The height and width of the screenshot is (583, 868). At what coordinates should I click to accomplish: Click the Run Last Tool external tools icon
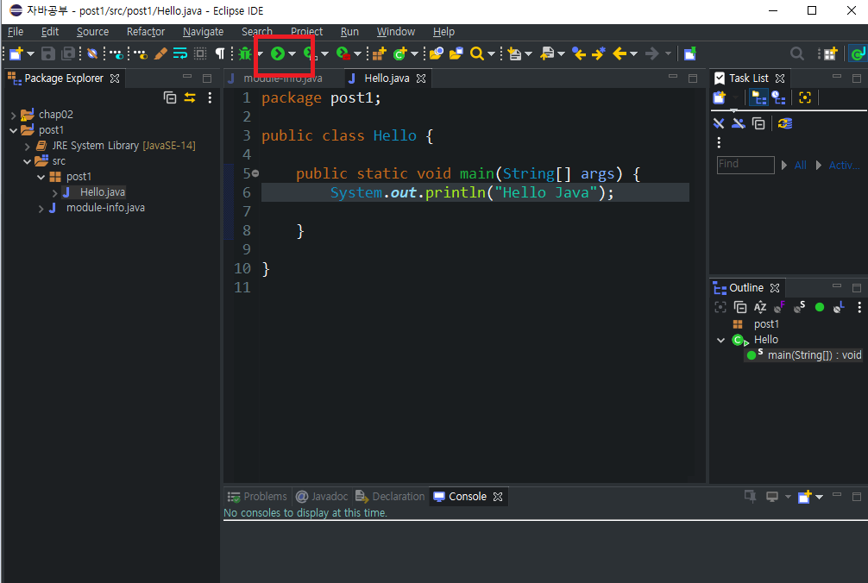point(343,53)
